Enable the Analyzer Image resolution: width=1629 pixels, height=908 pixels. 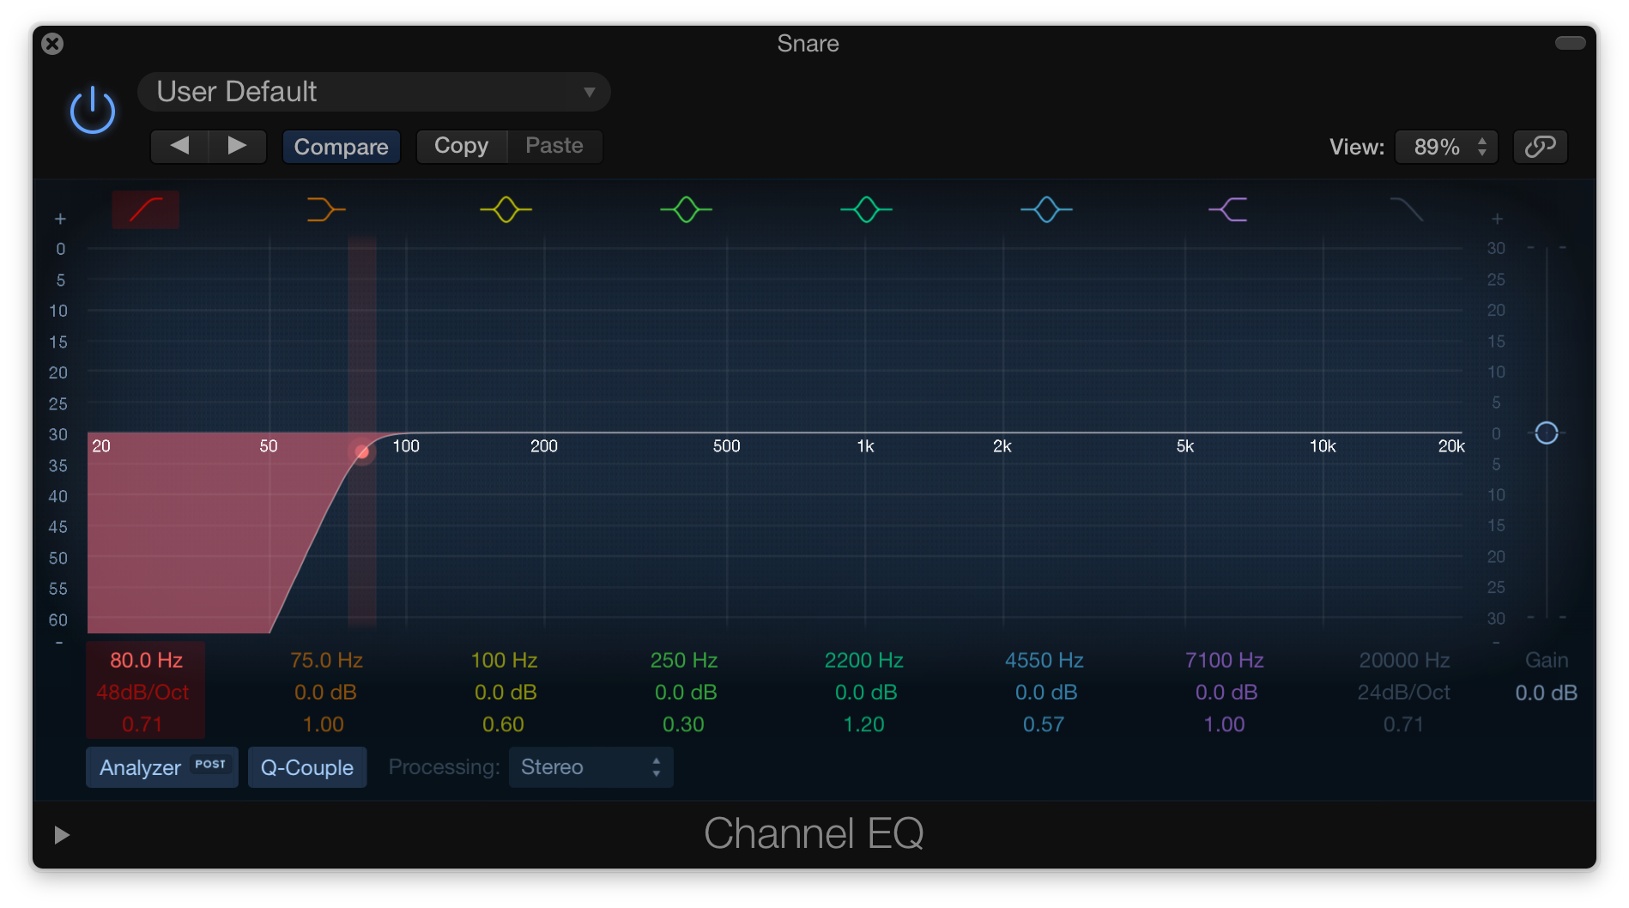tap(161, 766)
